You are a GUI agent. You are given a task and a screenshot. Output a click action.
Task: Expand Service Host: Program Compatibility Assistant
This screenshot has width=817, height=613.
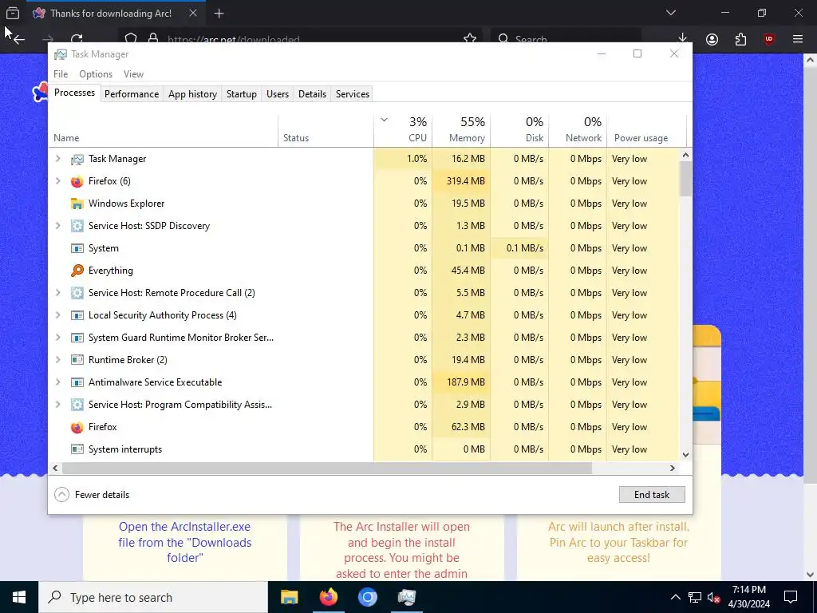point(57,405)
